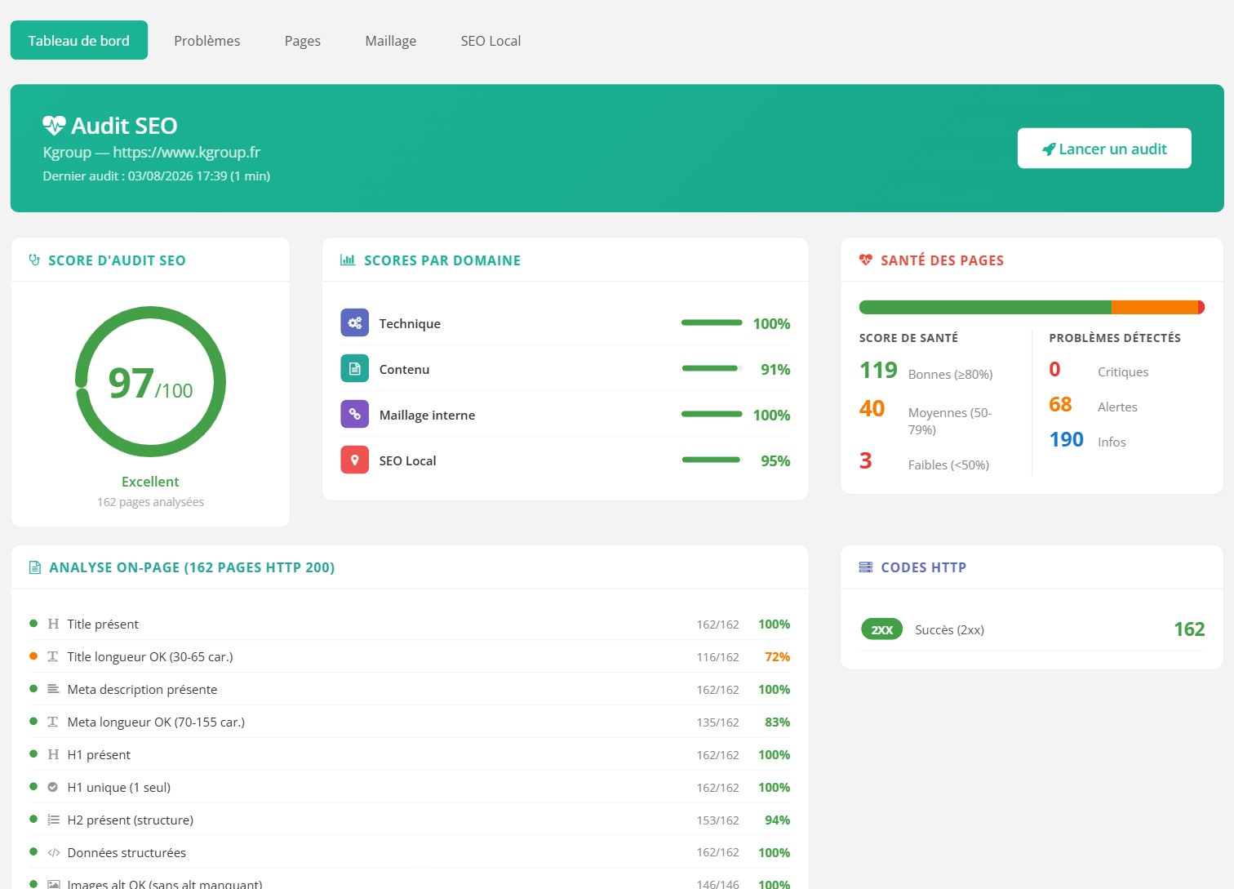Click the server icon of Codes HTTP
This screenshot has width=1234, height=889.
[x=866, y=567]
